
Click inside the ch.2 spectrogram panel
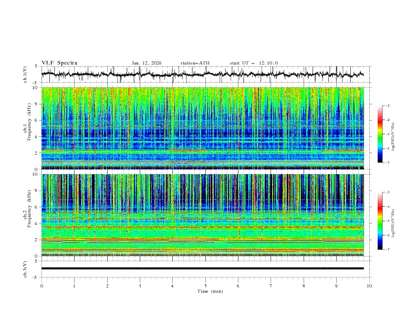click(x=205, y=215)
